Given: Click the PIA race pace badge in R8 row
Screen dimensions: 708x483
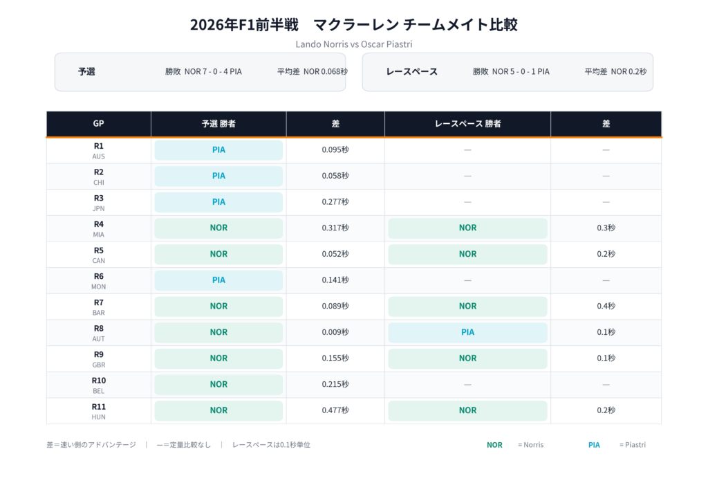Looking at the screenshot, I should coord(468,333).
